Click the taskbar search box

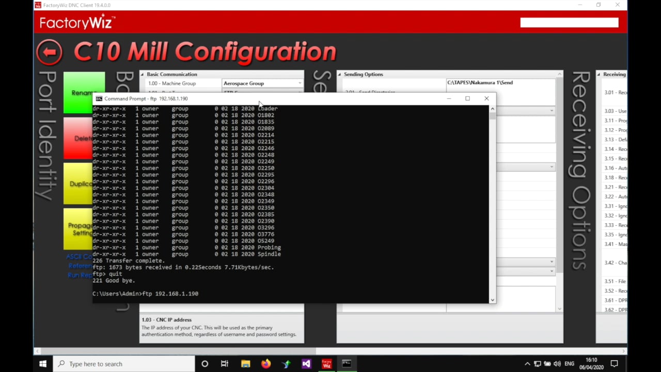pyautogui.click(x=124, y=364)
